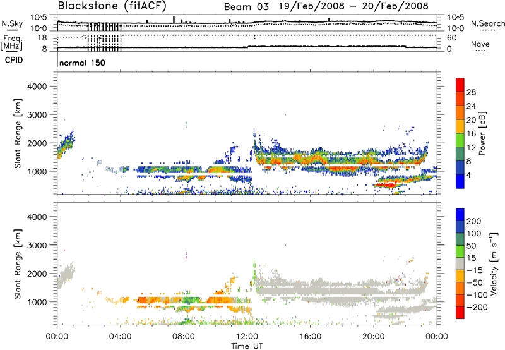Click the '8' MHz frequency tick label
505x350 pixels.
(44, 49)
